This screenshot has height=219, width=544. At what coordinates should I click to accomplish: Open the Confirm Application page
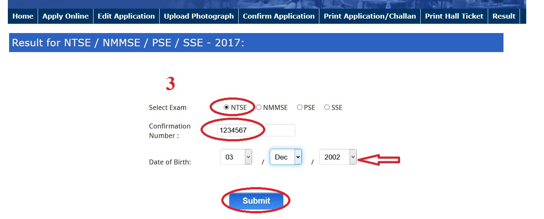(278, 16)
